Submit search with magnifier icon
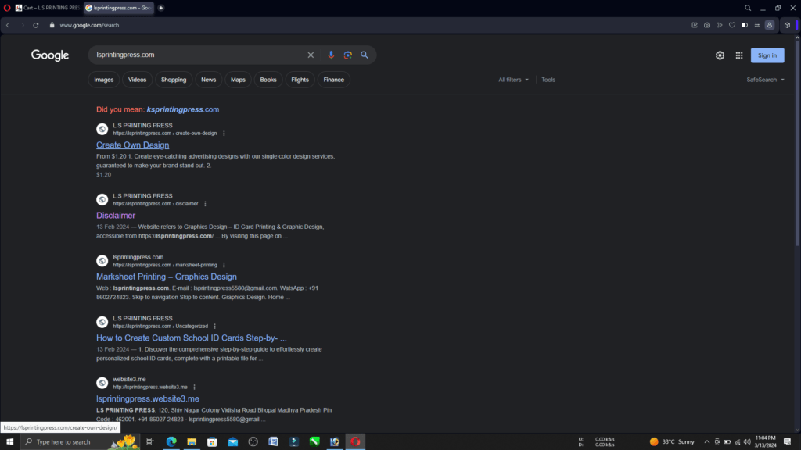The width and height of the screenshot is (801, 450). coord(365,55)
